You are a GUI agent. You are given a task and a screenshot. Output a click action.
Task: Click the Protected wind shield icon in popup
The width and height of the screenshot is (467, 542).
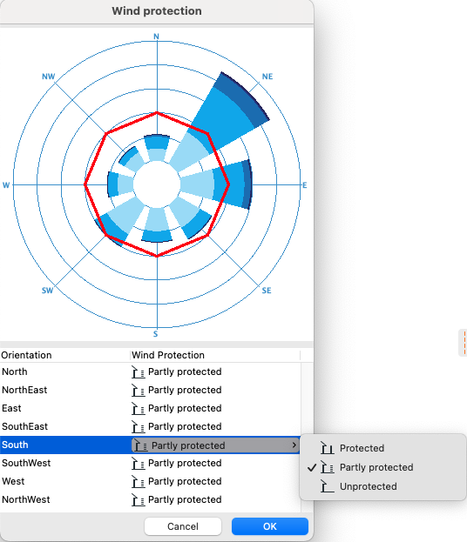(327, 448)
